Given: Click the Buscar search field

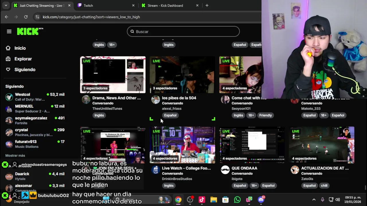Looking at the screenshot, I should pyautogui.click(x=183, y=31).
